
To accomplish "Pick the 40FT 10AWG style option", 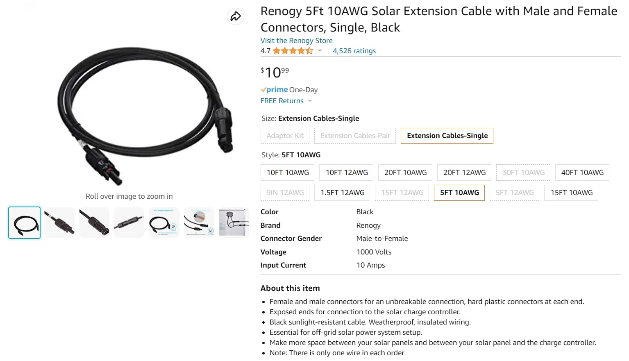I will [x=582, y=173].
